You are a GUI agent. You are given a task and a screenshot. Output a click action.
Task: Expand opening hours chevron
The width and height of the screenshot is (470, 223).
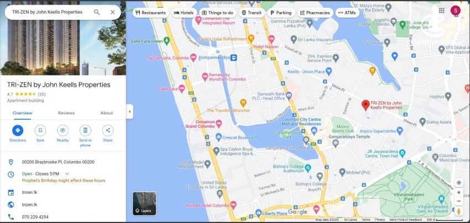67,174
